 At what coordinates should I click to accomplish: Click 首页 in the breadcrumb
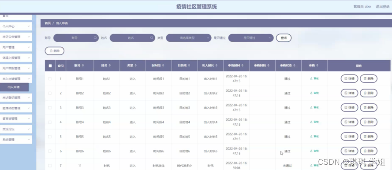point(48,23)
